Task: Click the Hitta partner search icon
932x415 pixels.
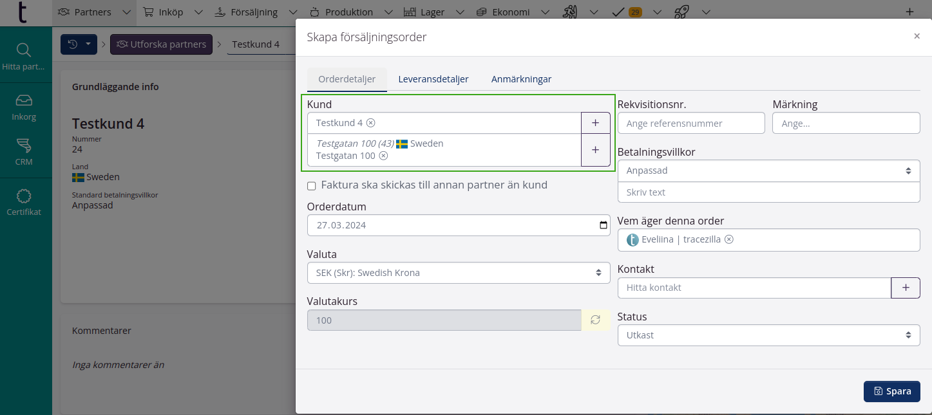Action: pos(24,51)
